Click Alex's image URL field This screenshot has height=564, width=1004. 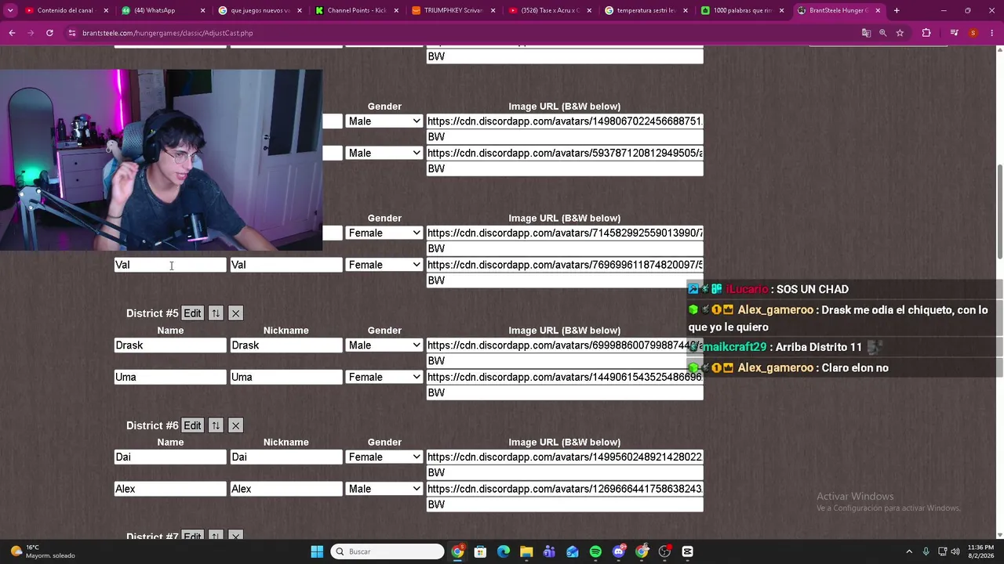click(565, 489)
